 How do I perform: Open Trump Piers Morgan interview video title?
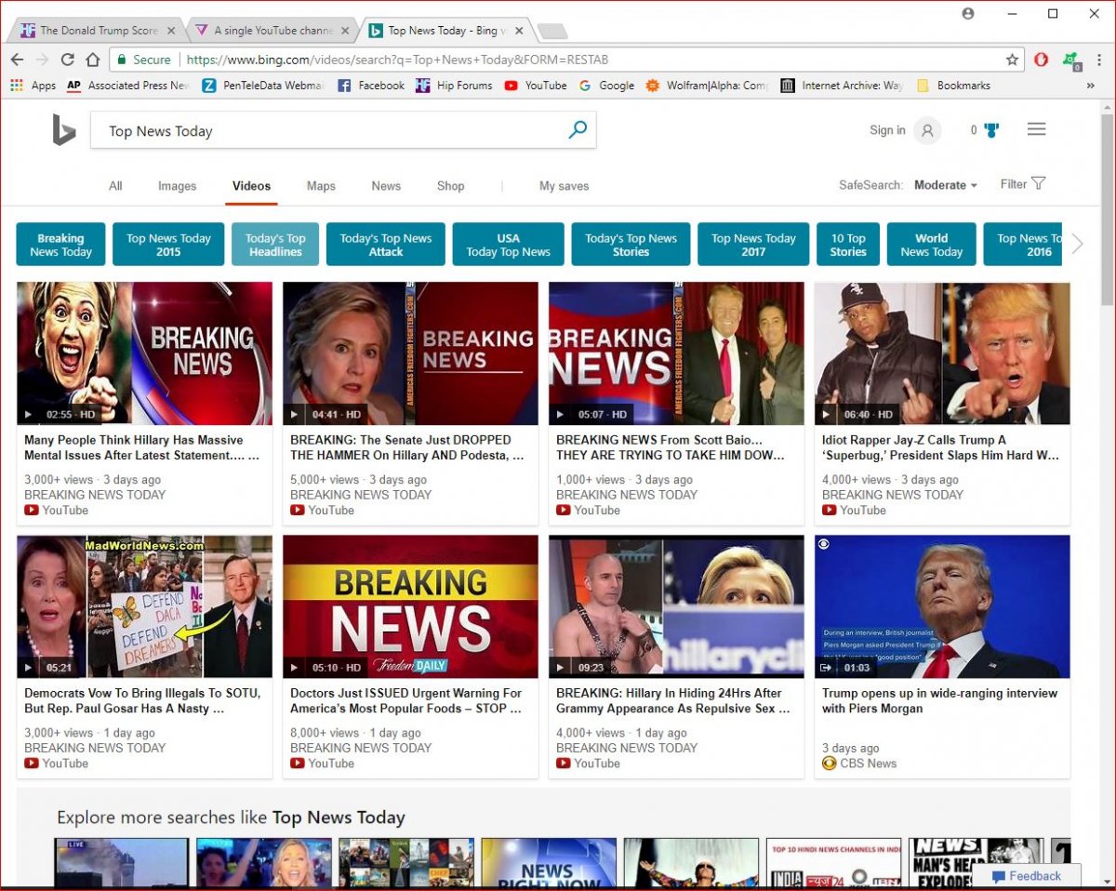coord(939,700)
